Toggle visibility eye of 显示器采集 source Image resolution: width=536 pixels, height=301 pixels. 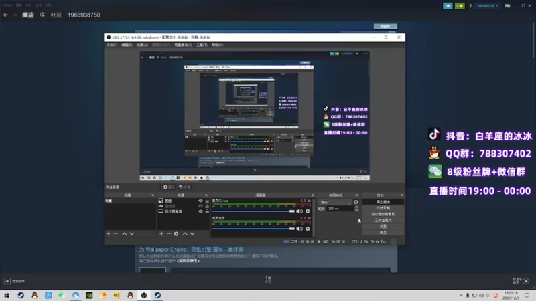(200, 211)
